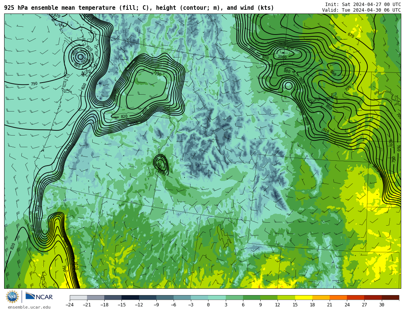Pick the 9 to 12 colorbar swatch
Viewport: 405px width, 312px height.
point(269,297)
